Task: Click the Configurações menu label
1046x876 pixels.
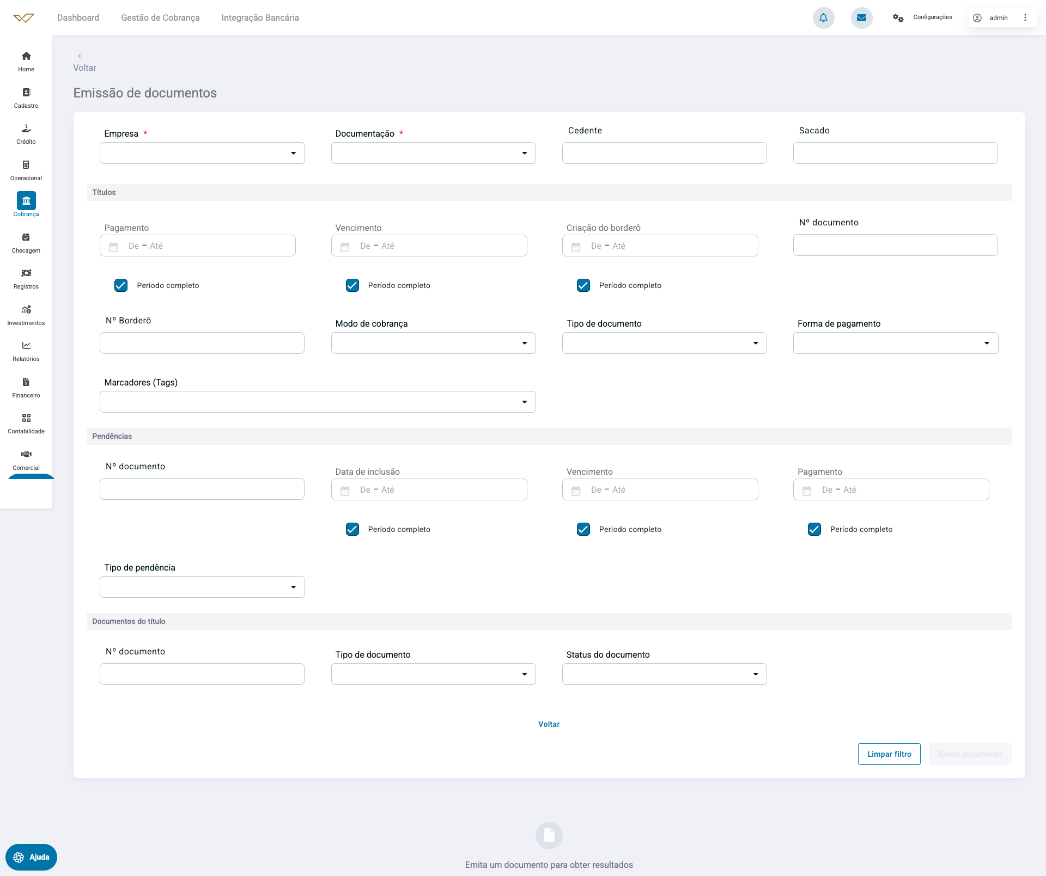Action: pyautogui.click(x=933, y=17)
